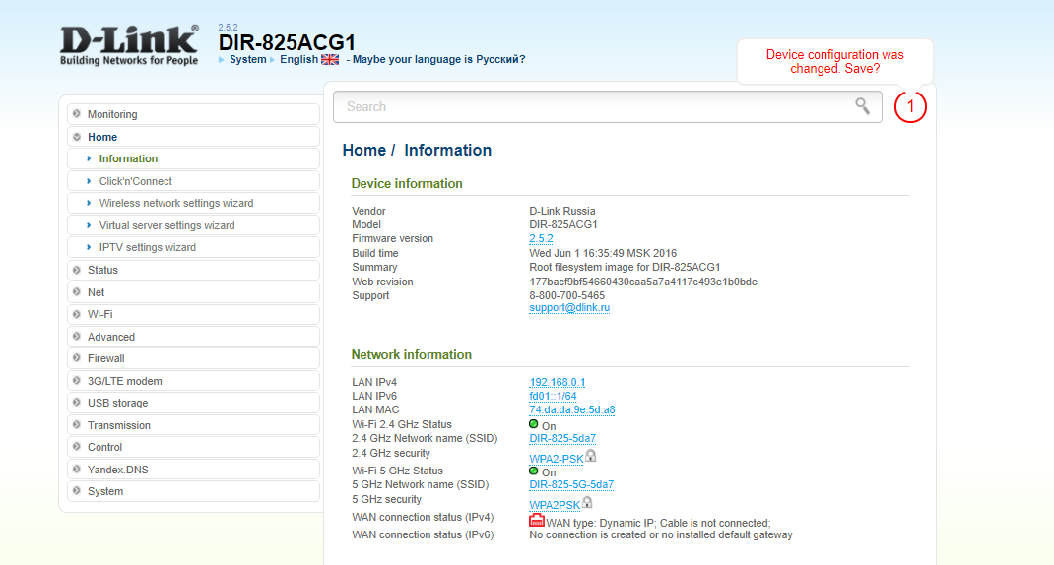
Task: Click the red WAN connection status icon
Action: (x=537, y=520)
